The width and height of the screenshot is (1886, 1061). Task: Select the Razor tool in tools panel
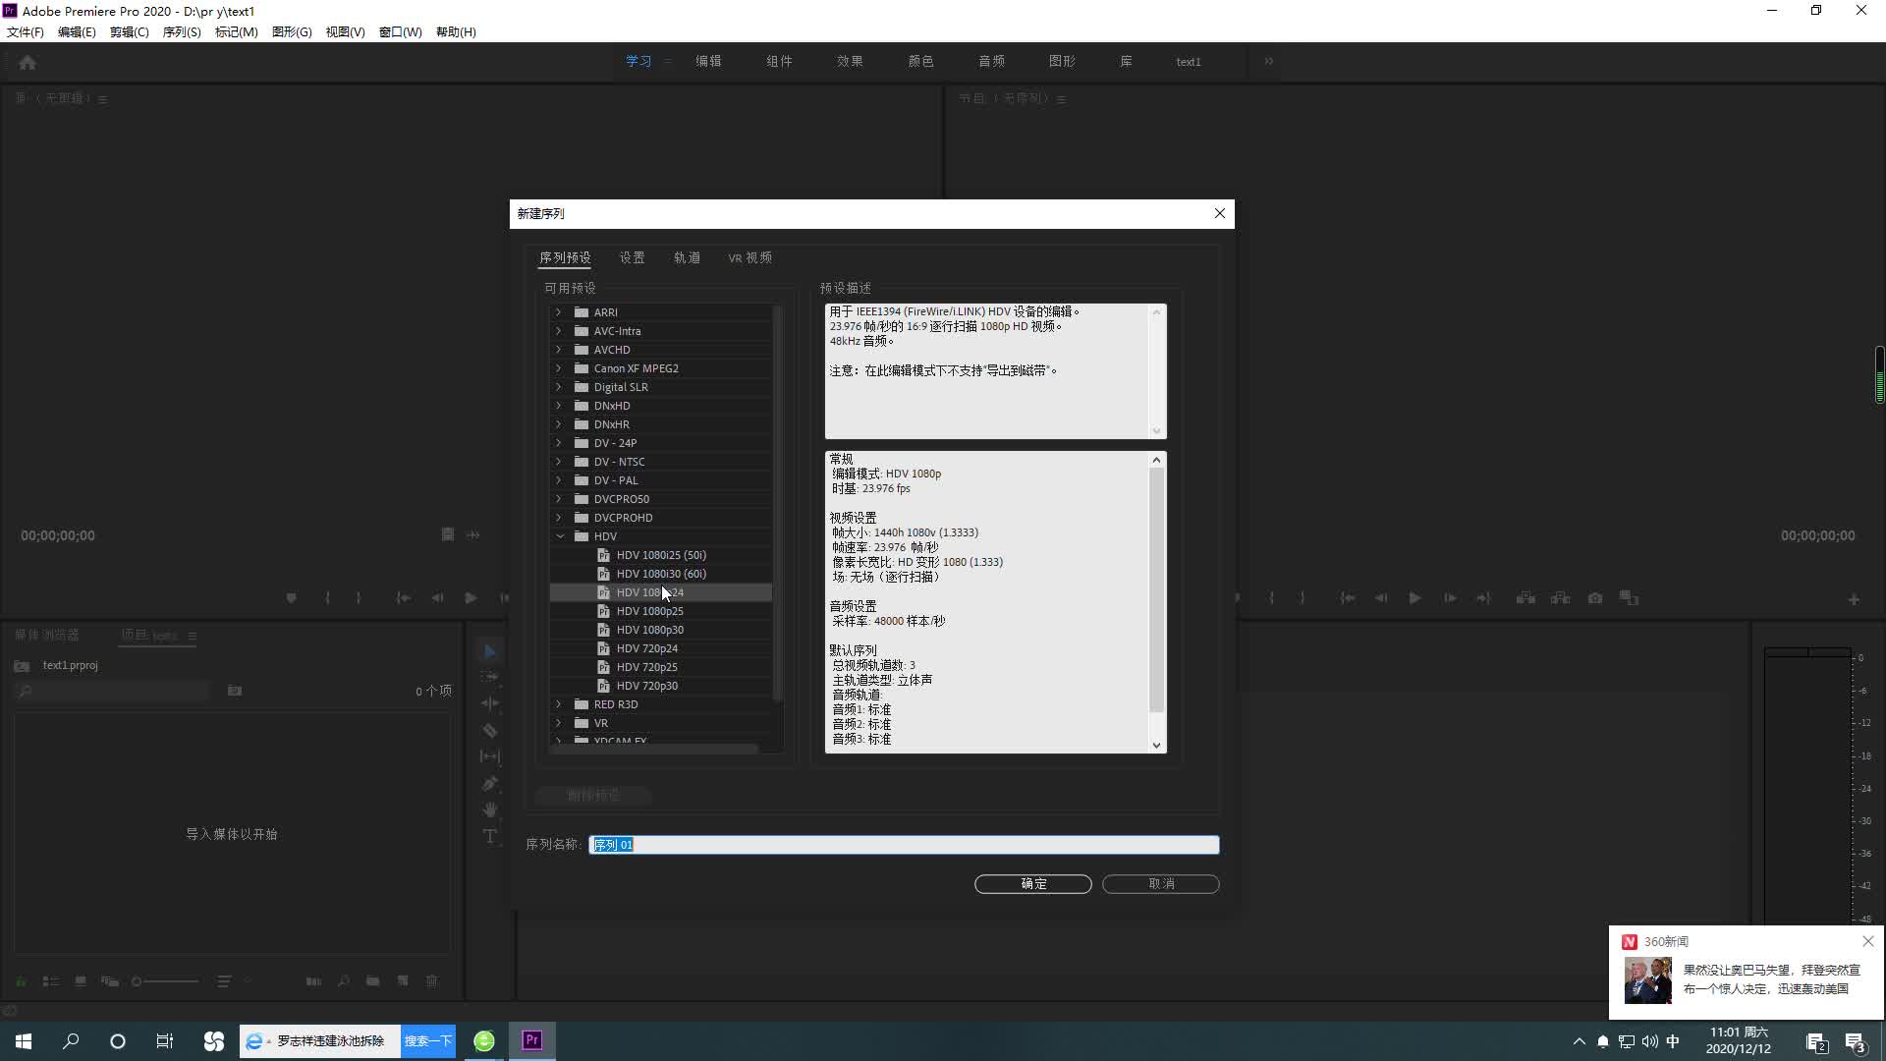pos(490,730)
